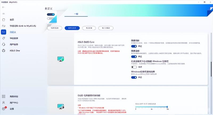
Task: Maximize or restore the MyASUS window
Action: coord(204,2)
